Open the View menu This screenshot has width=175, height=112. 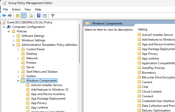click(x=28, y=9)
